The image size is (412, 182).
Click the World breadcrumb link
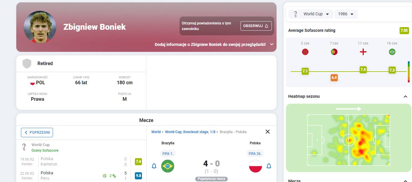point(156,132)
